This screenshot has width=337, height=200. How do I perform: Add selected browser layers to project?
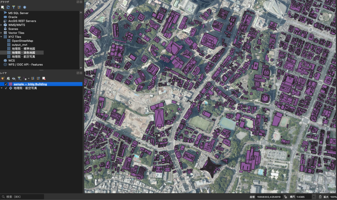tap(3, 7)
